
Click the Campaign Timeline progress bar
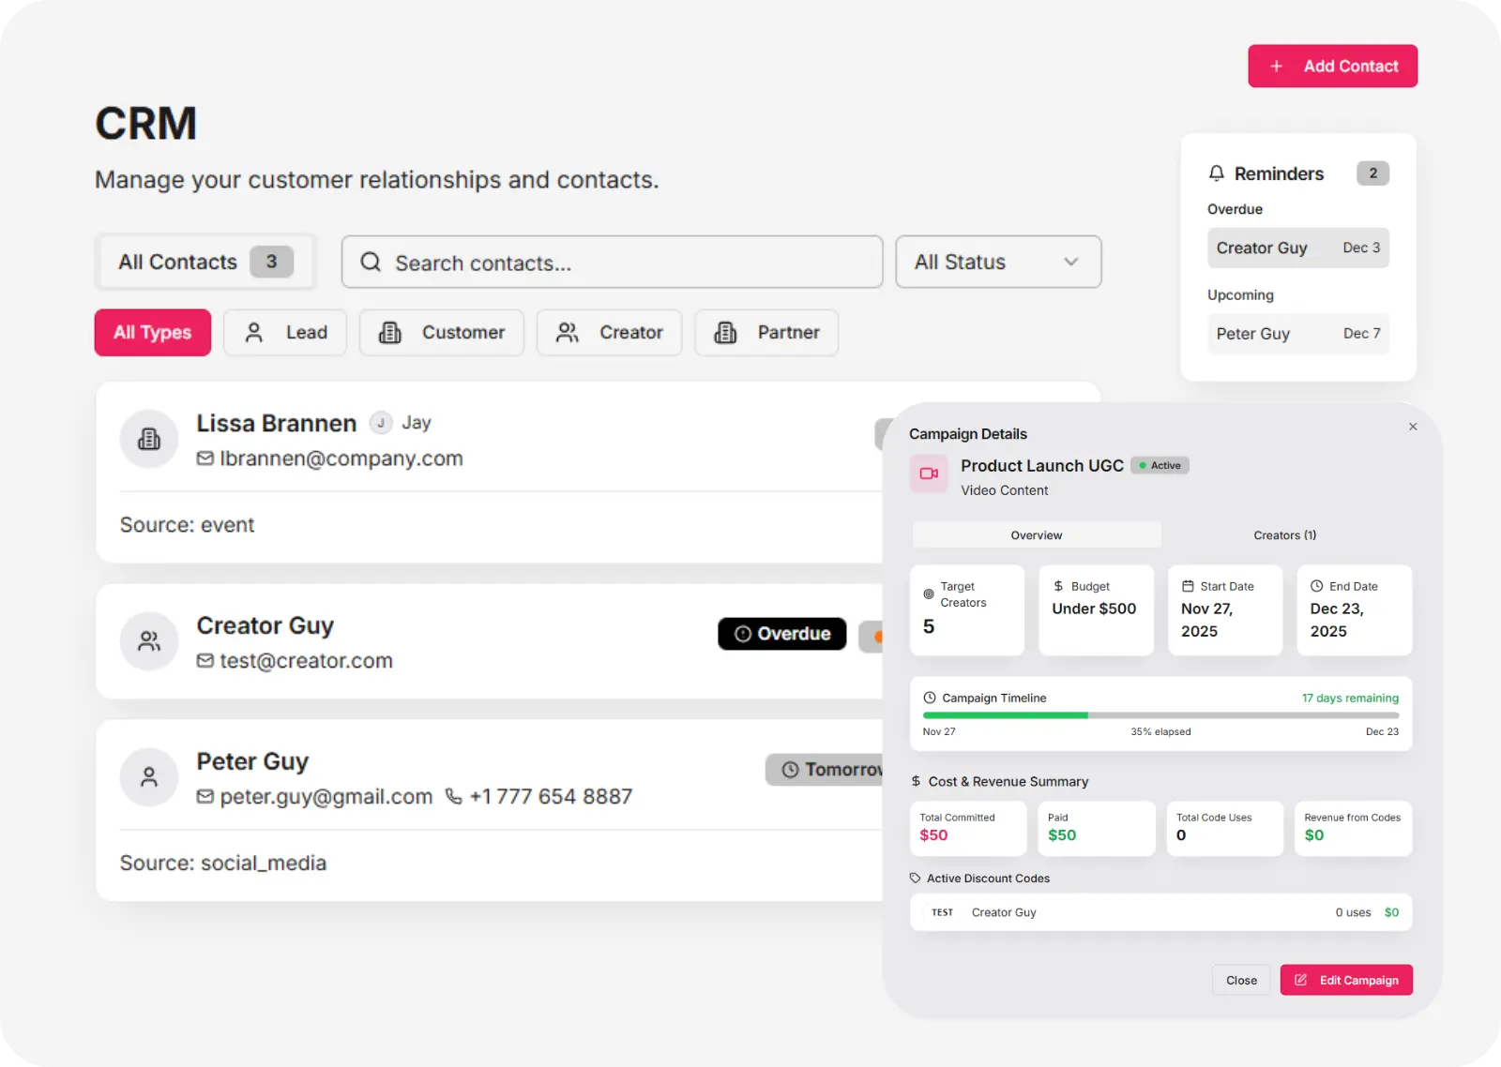click(1160, 715)
